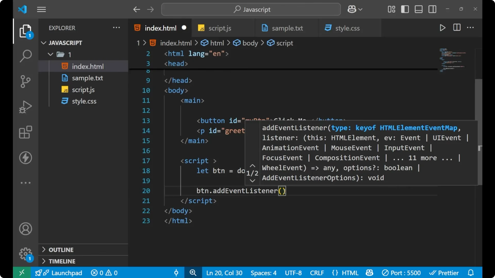
Task: Select the Run and Debug icon
Action: [x=25, y=107]
